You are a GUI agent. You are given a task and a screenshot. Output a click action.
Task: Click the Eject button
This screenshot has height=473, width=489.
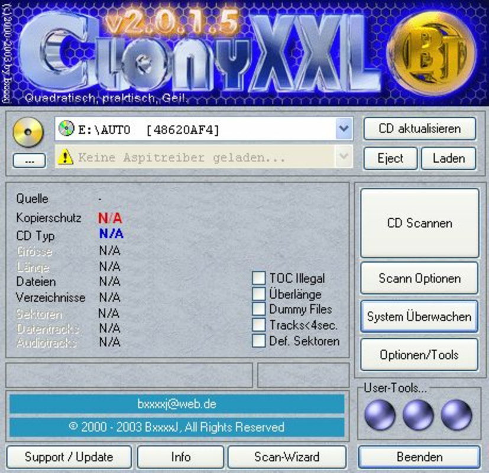click(x=390, y=158)
